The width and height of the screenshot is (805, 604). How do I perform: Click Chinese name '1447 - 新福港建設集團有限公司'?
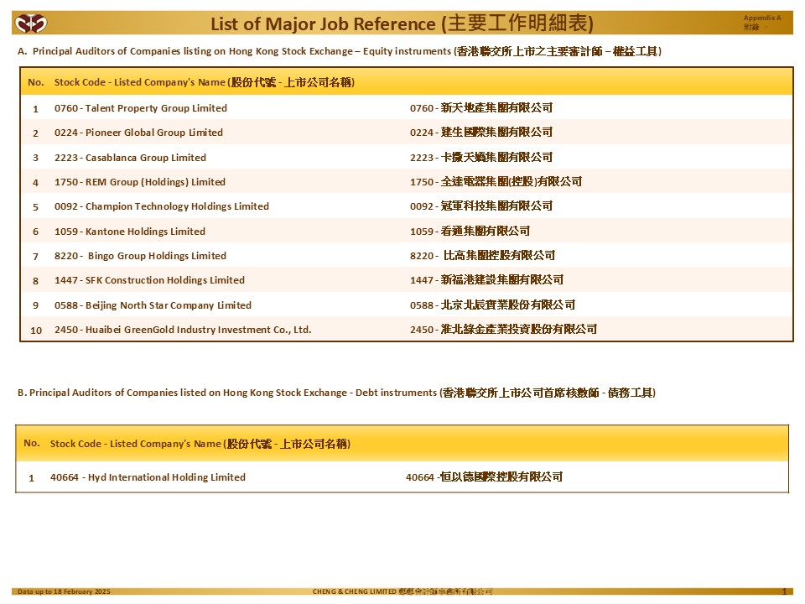(x=486, y=280)
